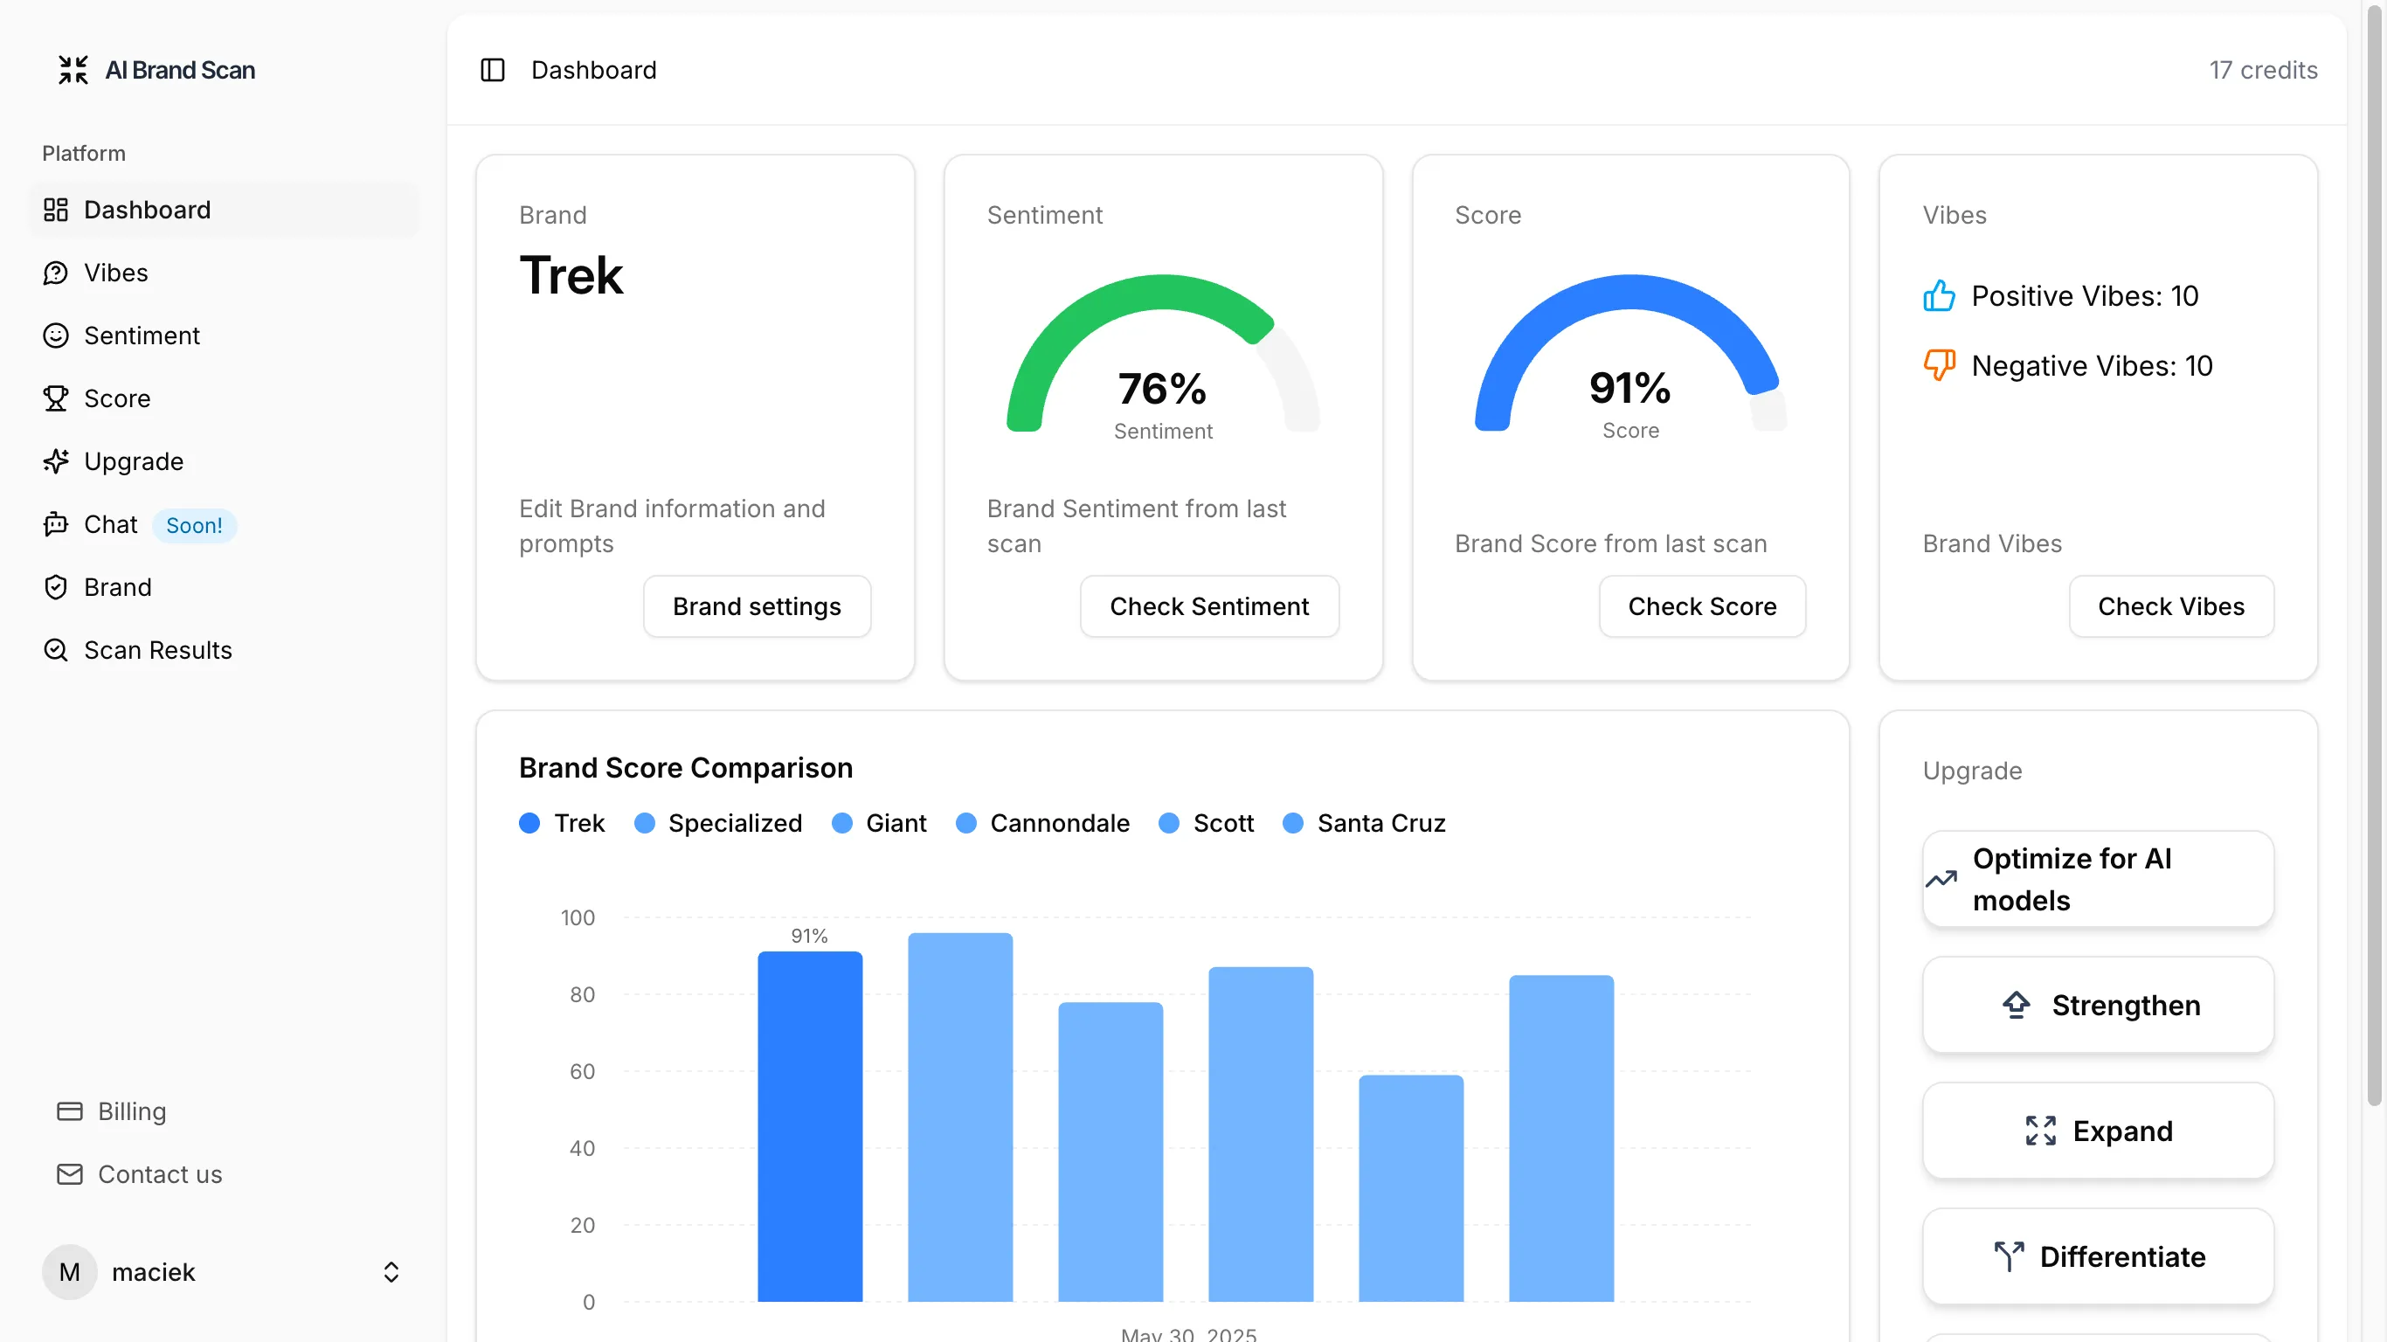
Task: Select the Scan Results magnifier icon
Action: [x=56, y=650]
